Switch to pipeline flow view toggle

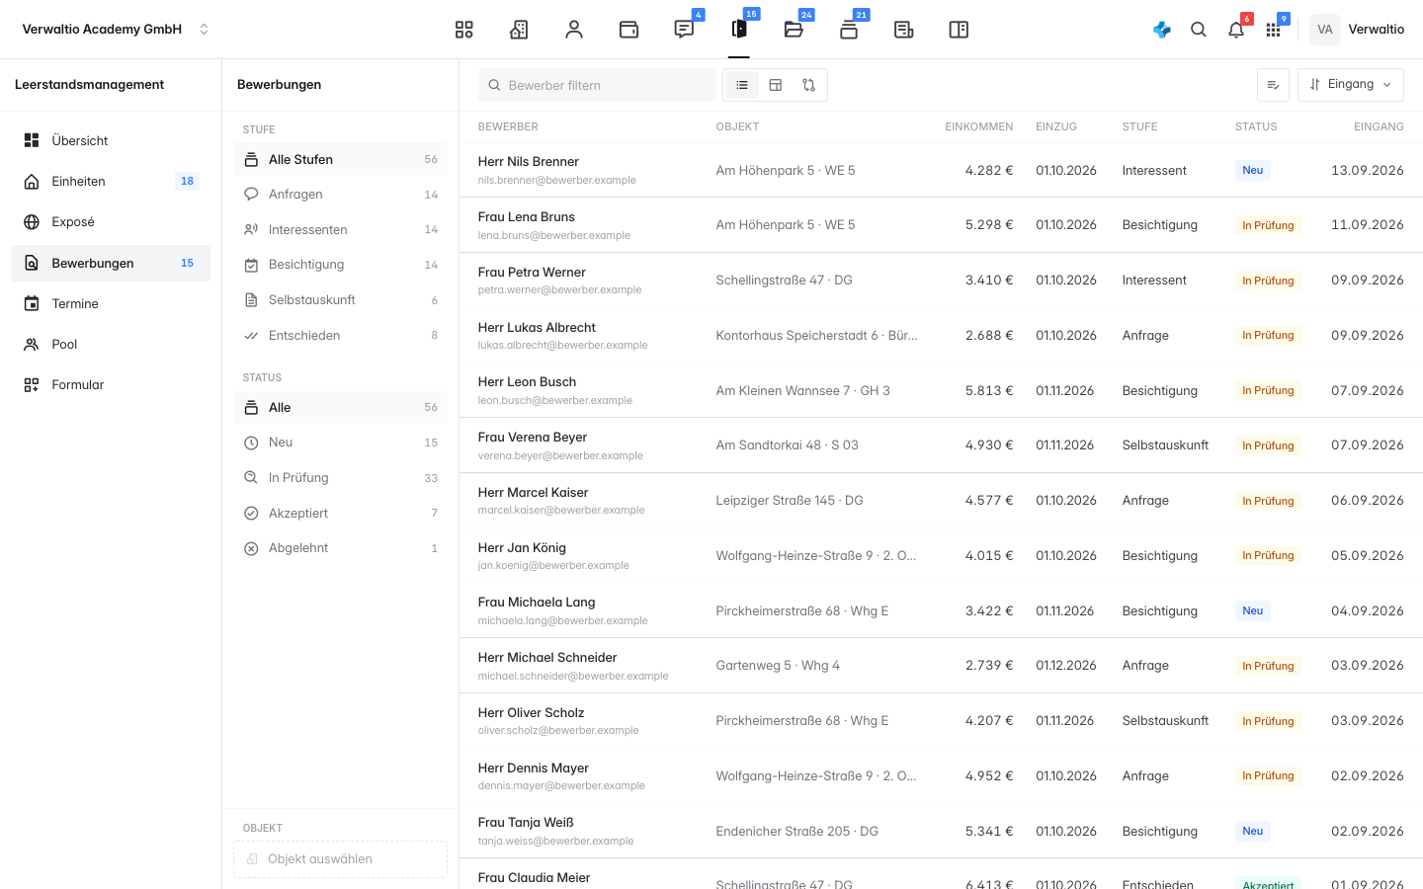coord(809,85)
